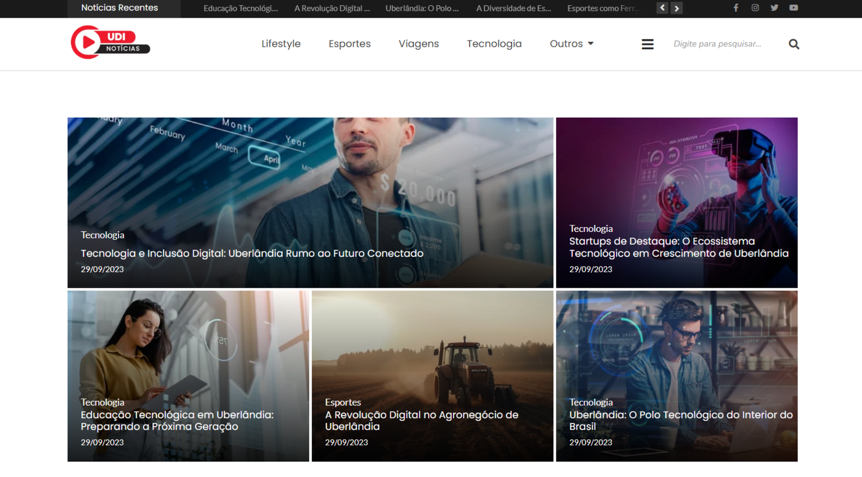Screen dimensions: 862x477
Task: Open Tecnologia in the navigation bar
Action: pyautogui.click(x=494, y=44)
